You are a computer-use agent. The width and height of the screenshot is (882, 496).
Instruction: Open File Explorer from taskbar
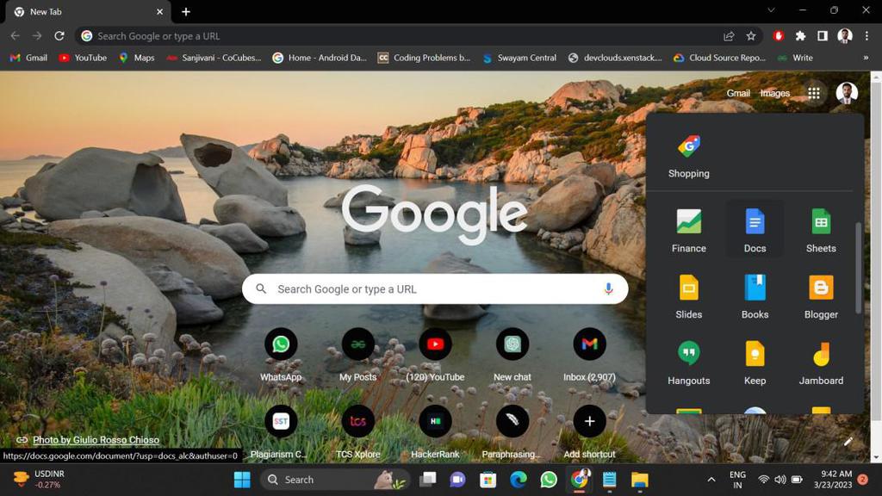click(639, 480)
